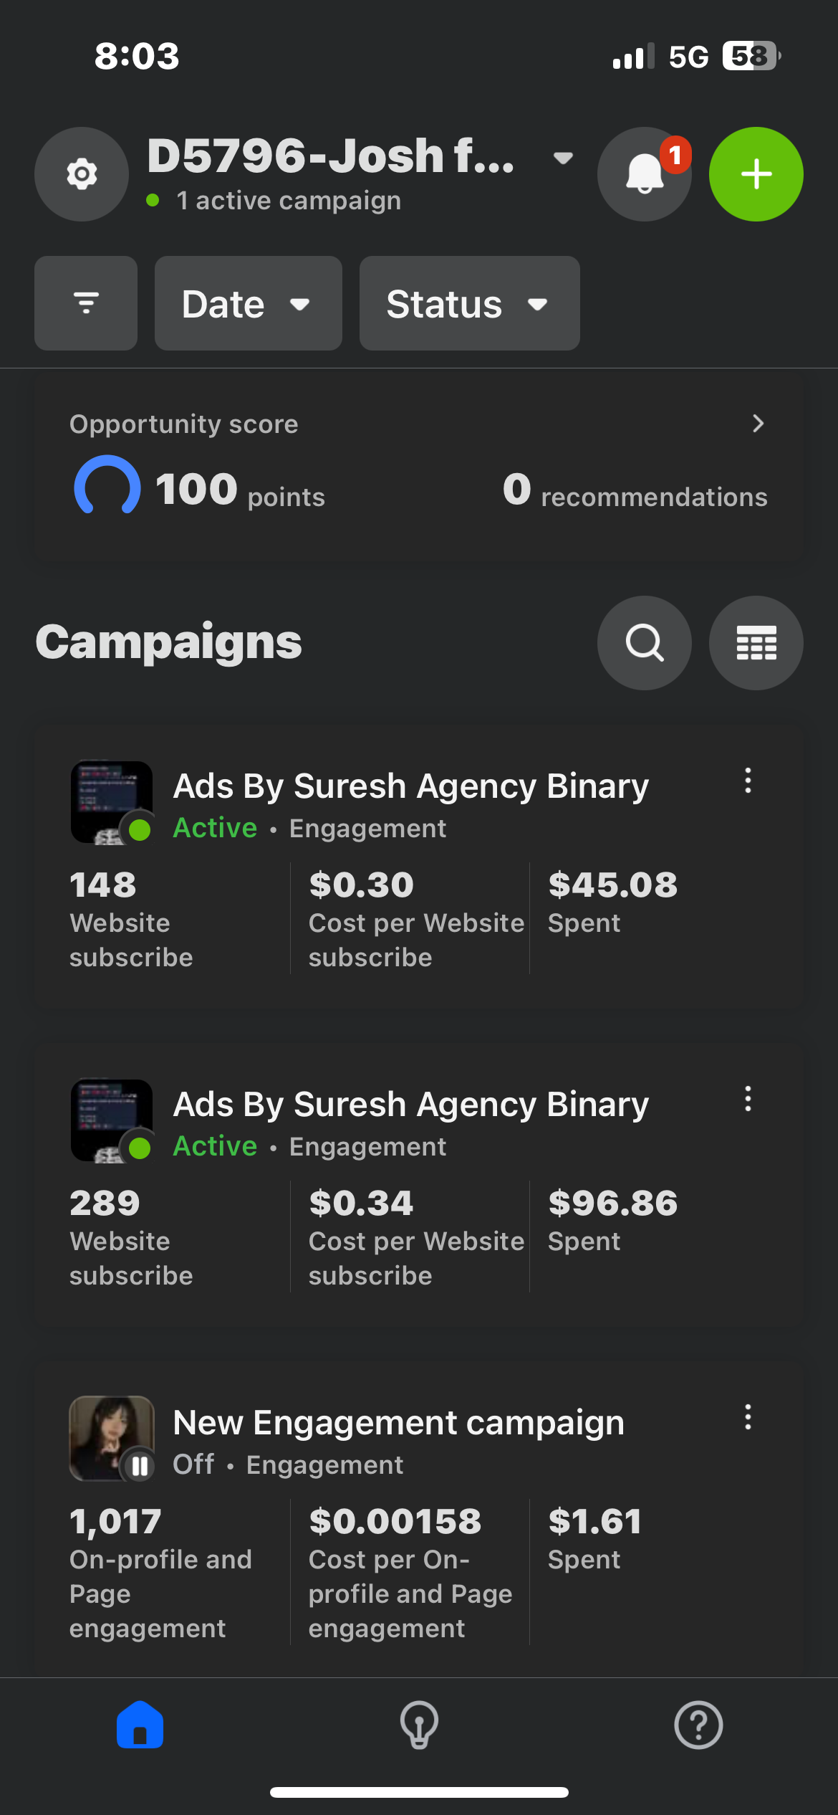Image resolution: width=838 pixels, height=1815 pixels.
Task: Open more options for $45.08 campaign
Action: (x=748, y=781)
